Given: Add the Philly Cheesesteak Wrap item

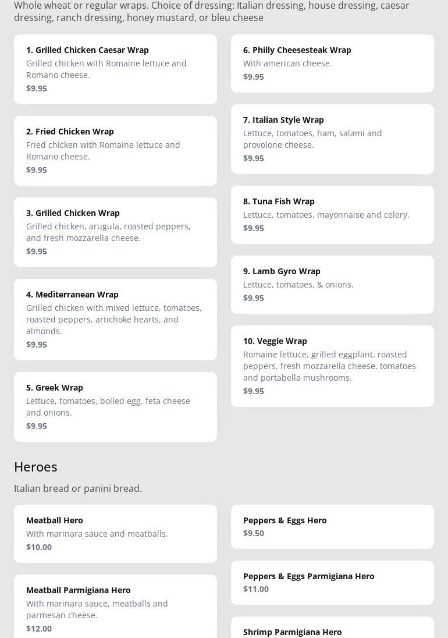Looking at the screenshot, I should tap(332, 63).
